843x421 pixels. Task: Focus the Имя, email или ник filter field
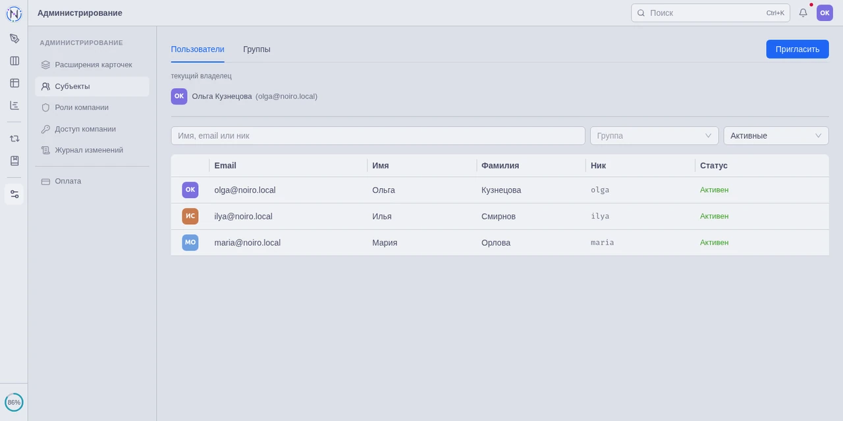[378, 136]
